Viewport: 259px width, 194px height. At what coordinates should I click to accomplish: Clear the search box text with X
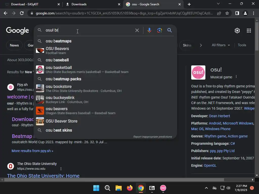137,30
